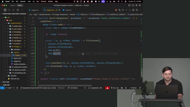This screenshot has width=190, height=107.
Task: Collapse the starter folder
Action: [16, 52]
